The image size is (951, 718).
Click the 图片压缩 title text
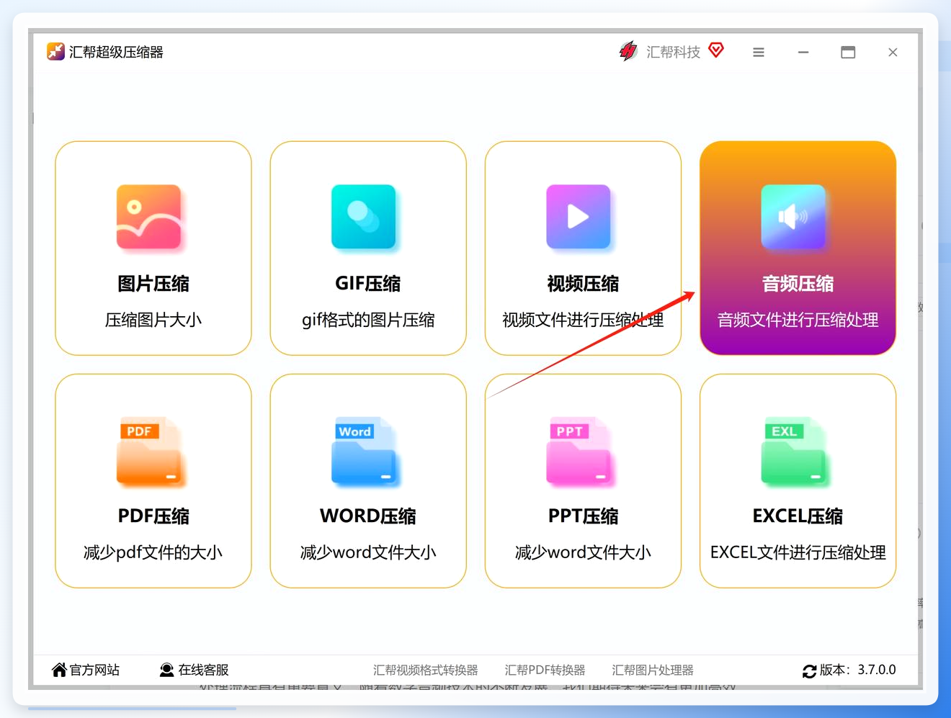click(153, 284)
